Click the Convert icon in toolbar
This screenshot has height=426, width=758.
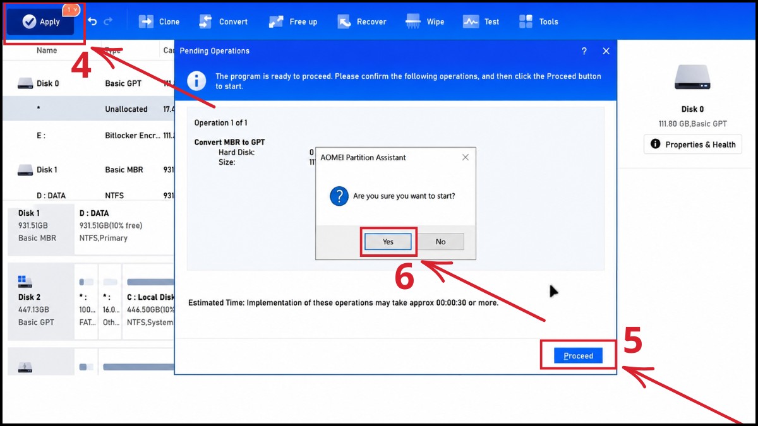click(x=205, y=21)
